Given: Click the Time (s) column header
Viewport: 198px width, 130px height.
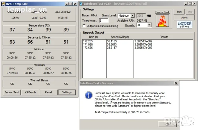Looking at the screenshot, I should [x=93, y=37].
